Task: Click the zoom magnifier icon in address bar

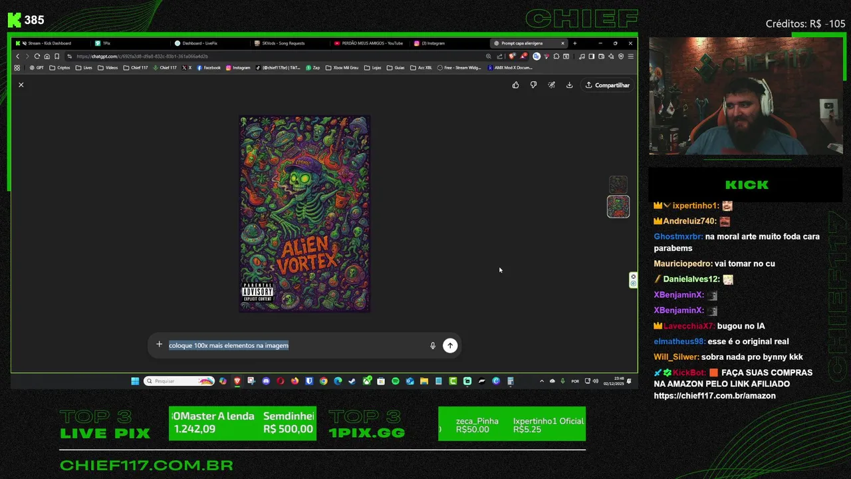Action: pos(489,57)
